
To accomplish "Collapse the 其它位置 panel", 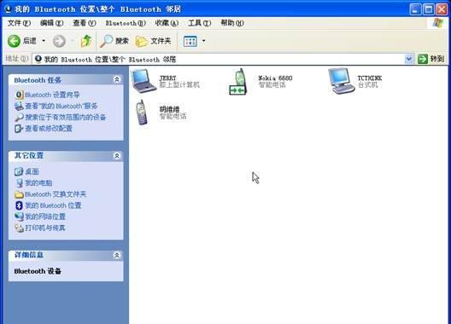I will [x=117, y=156].
